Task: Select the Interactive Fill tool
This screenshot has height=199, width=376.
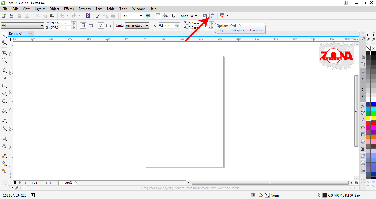Action: coord(4,163)
